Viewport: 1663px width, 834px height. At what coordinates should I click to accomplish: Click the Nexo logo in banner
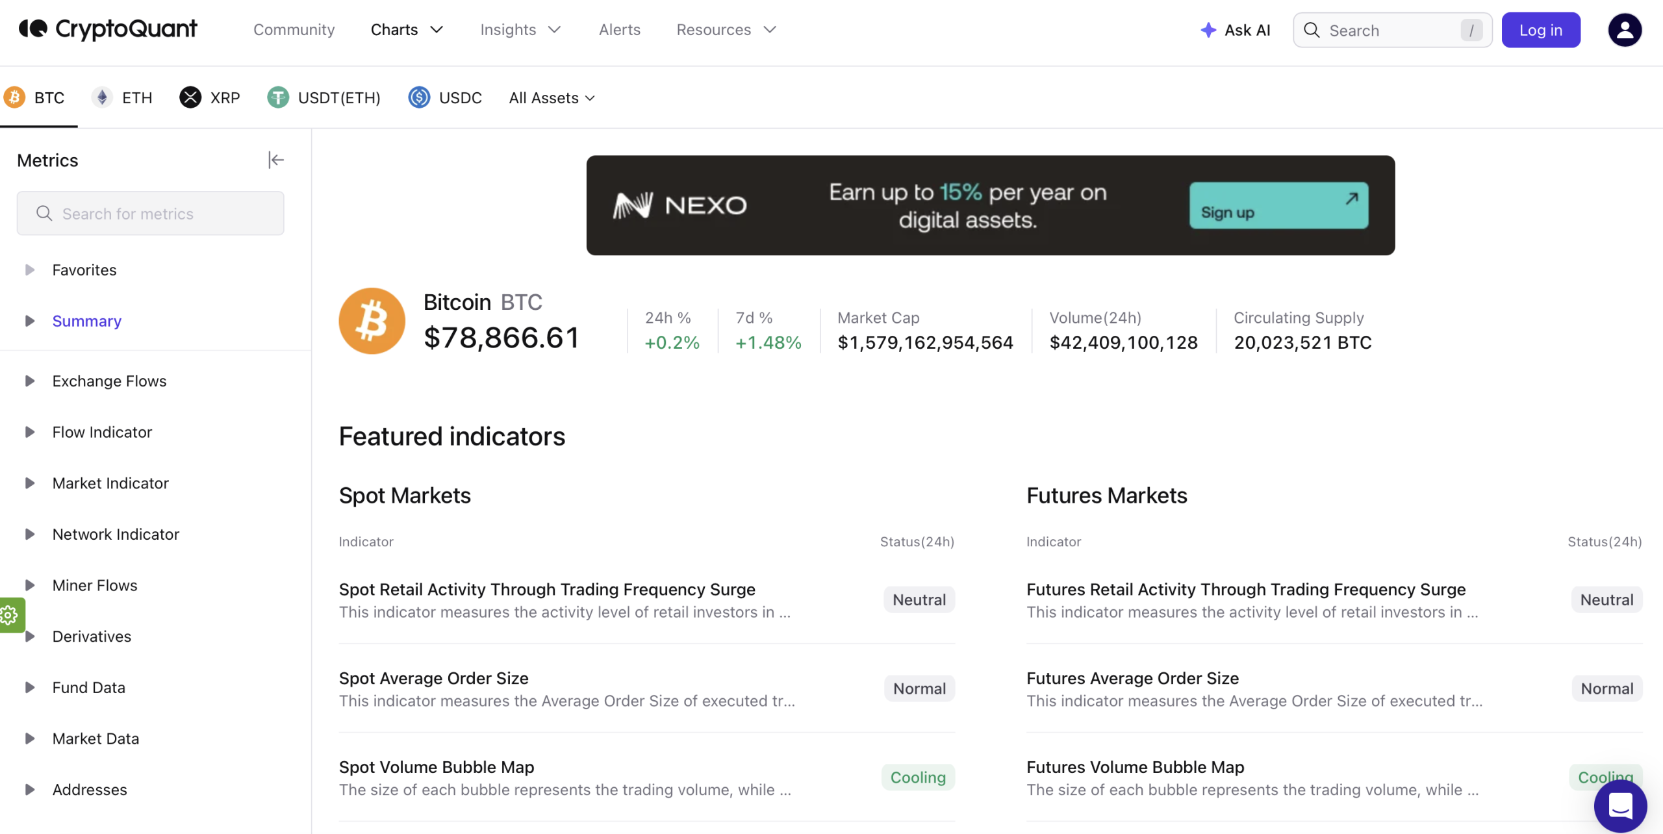[680, 205]
